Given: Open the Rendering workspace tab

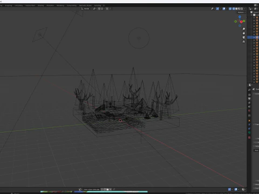Looking at the screenshot, I should pyautogui.click(x=60, y=5).
